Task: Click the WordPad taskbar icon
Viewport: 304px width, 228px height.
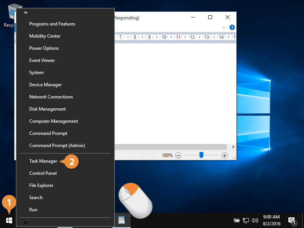Action: (122, 220)
